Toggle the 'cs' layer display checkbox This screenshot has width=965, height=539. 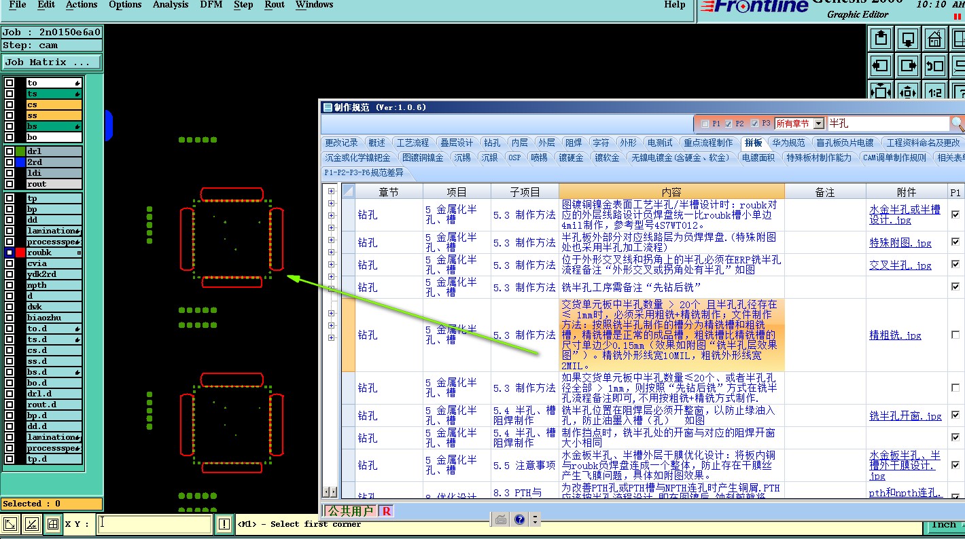coord(10,105)
